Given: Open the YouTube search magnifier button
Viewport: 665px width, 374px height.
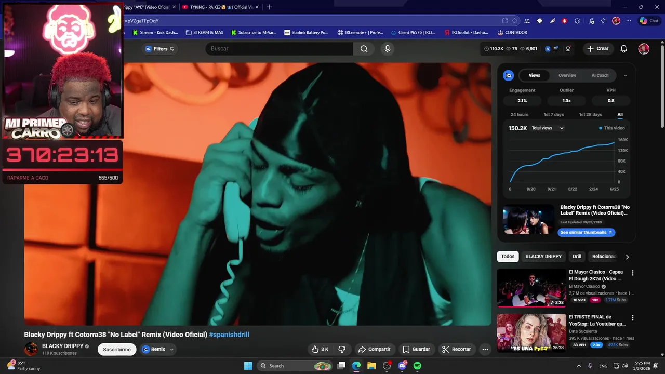Looking at the screenshot, I should tap(364, 49).
